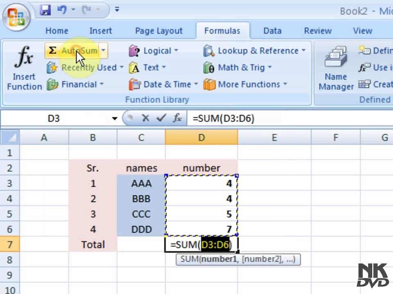Save the workbook with the floppy icon
This screenshot has width=393, height=294.
click(45, 10)
